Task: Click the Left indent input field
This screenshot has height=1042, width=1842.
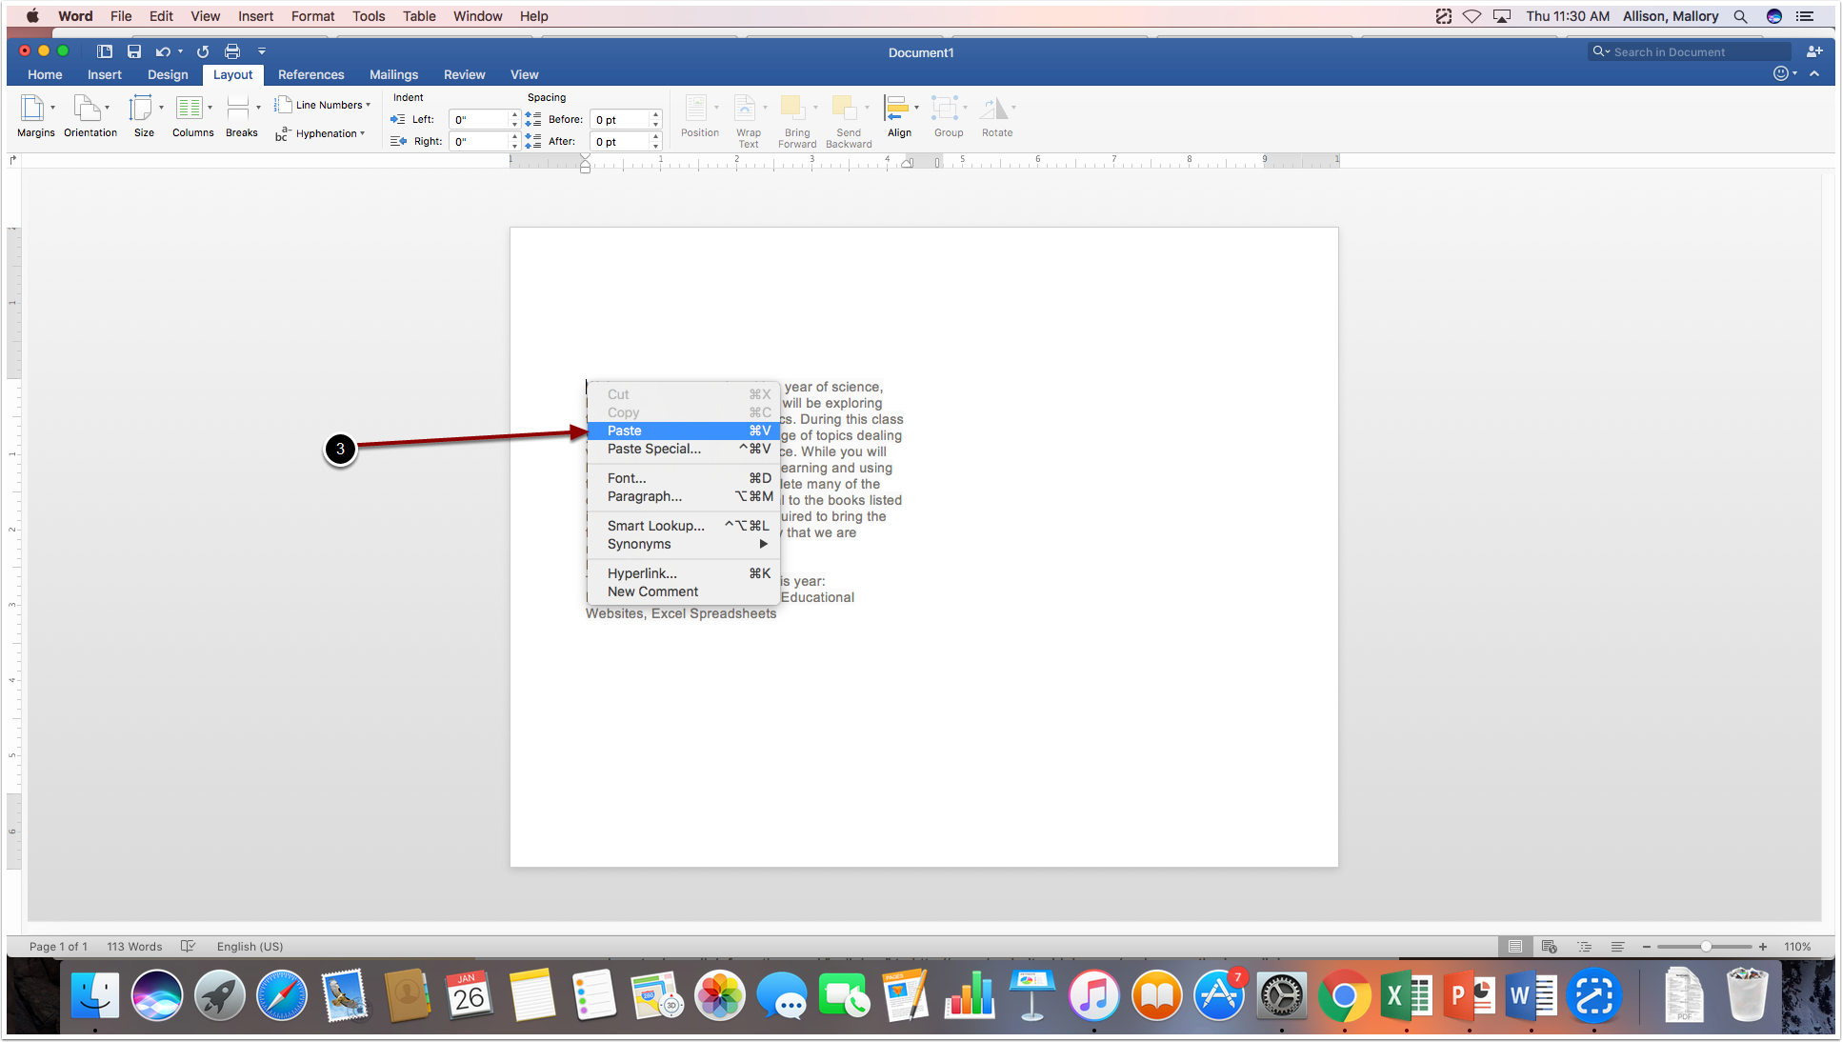Action: 479,119
